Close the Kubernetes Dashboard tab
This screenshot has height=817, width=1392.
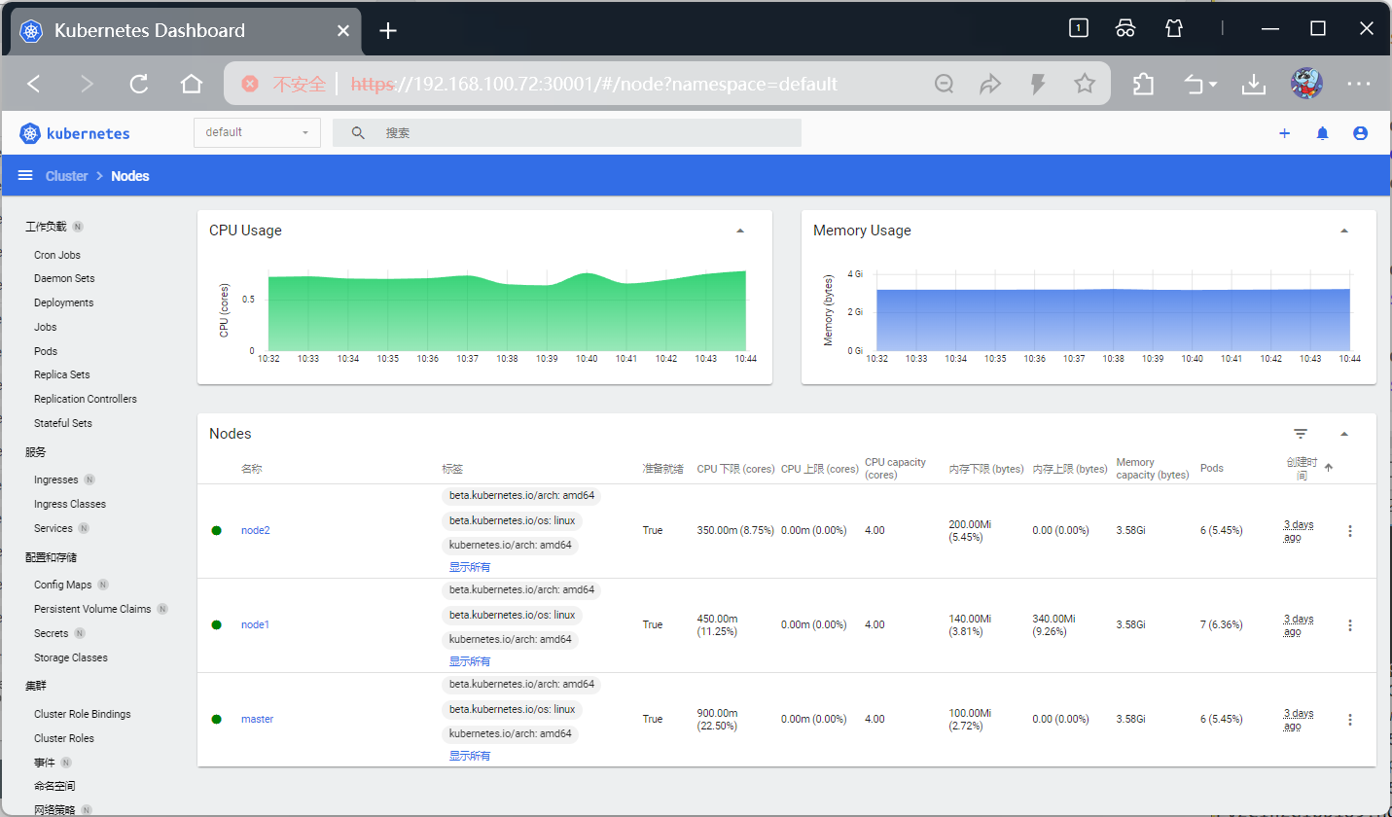click(x=342, y=31)
